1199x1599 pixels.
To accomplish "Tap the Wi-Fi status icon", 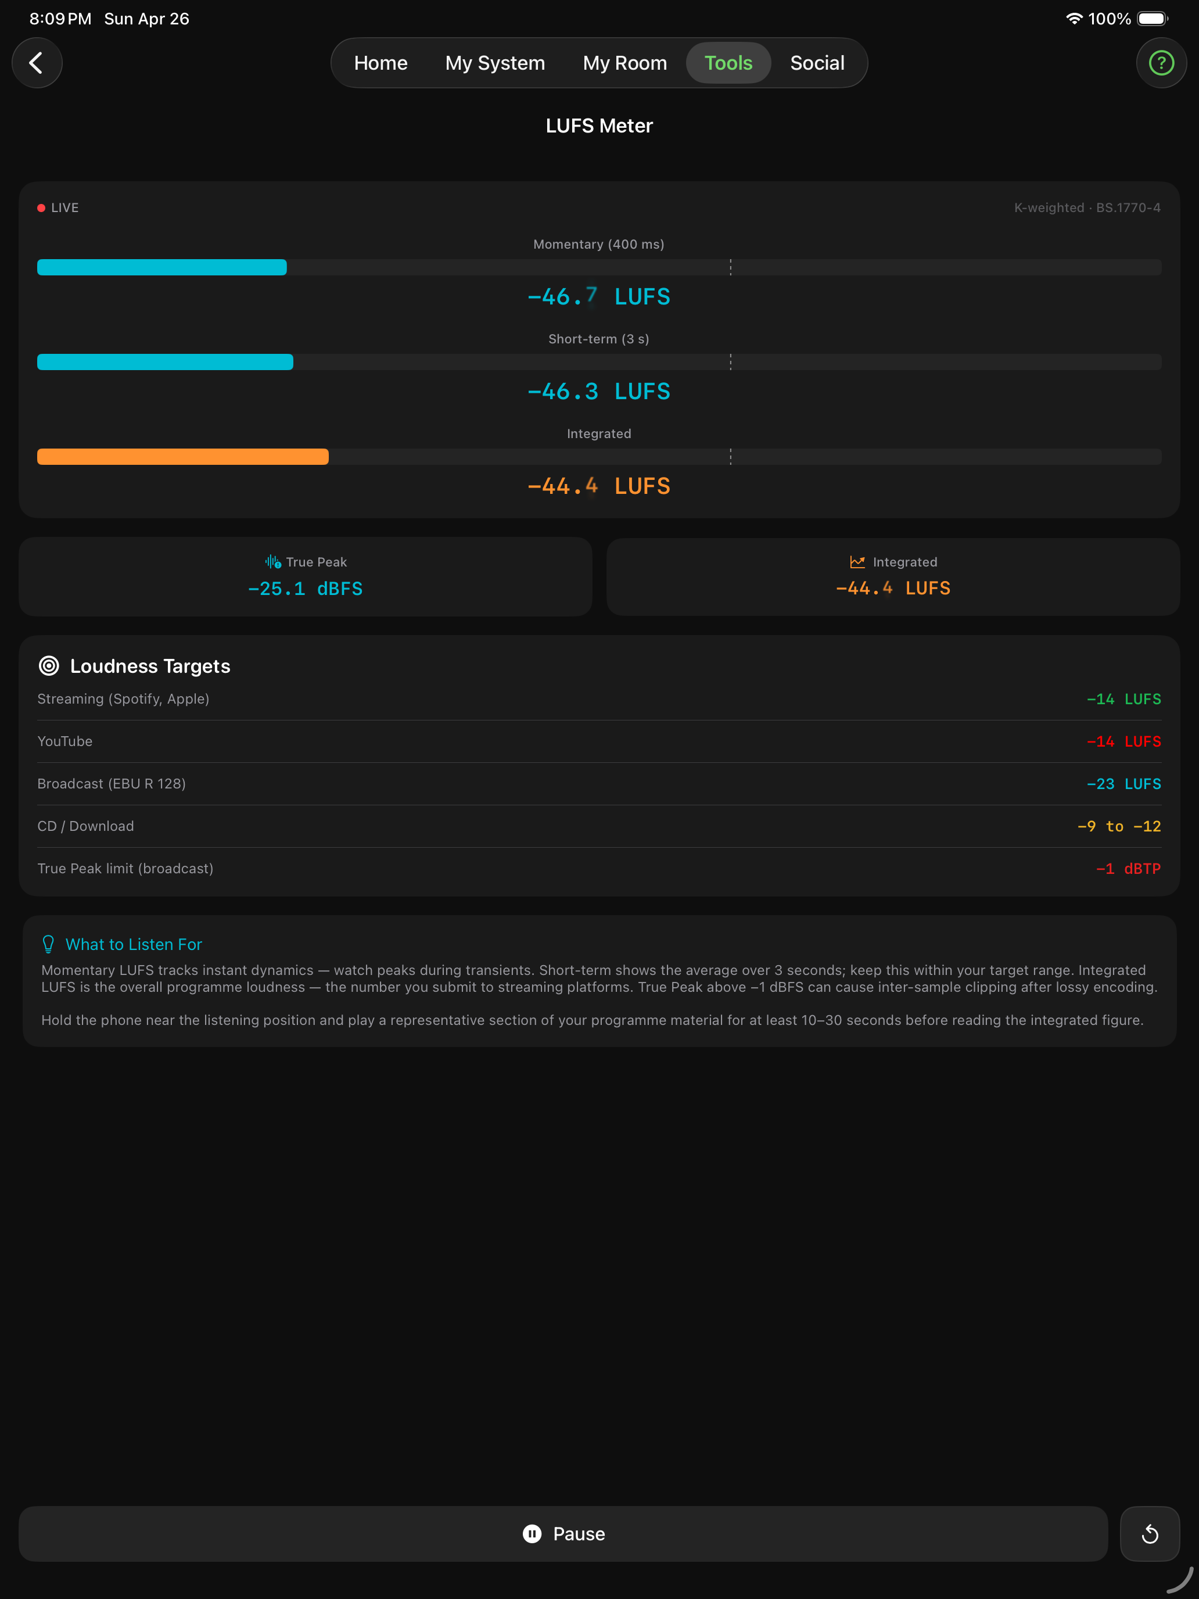I will 1075,18.
